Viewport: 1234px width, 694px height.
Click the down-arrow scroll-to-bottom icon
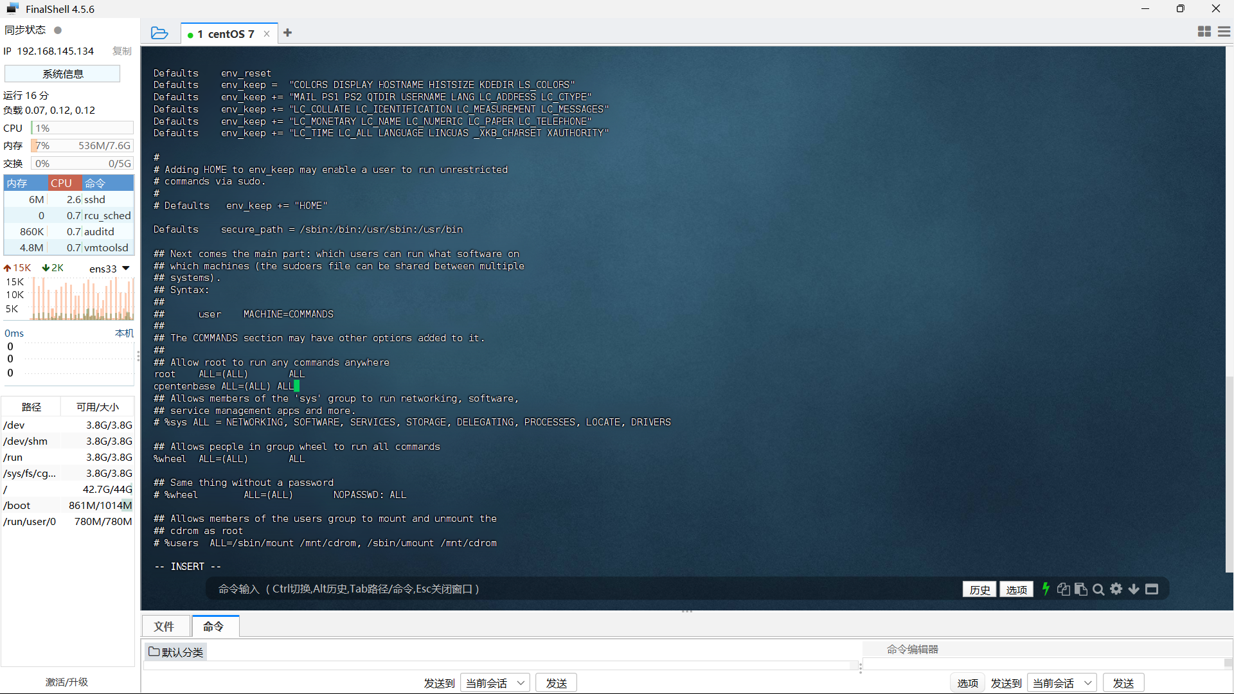click(x=1134, y=589)
